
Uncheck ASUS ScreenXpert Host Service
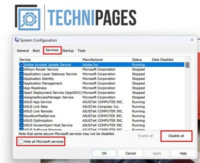tap(21, 125)
